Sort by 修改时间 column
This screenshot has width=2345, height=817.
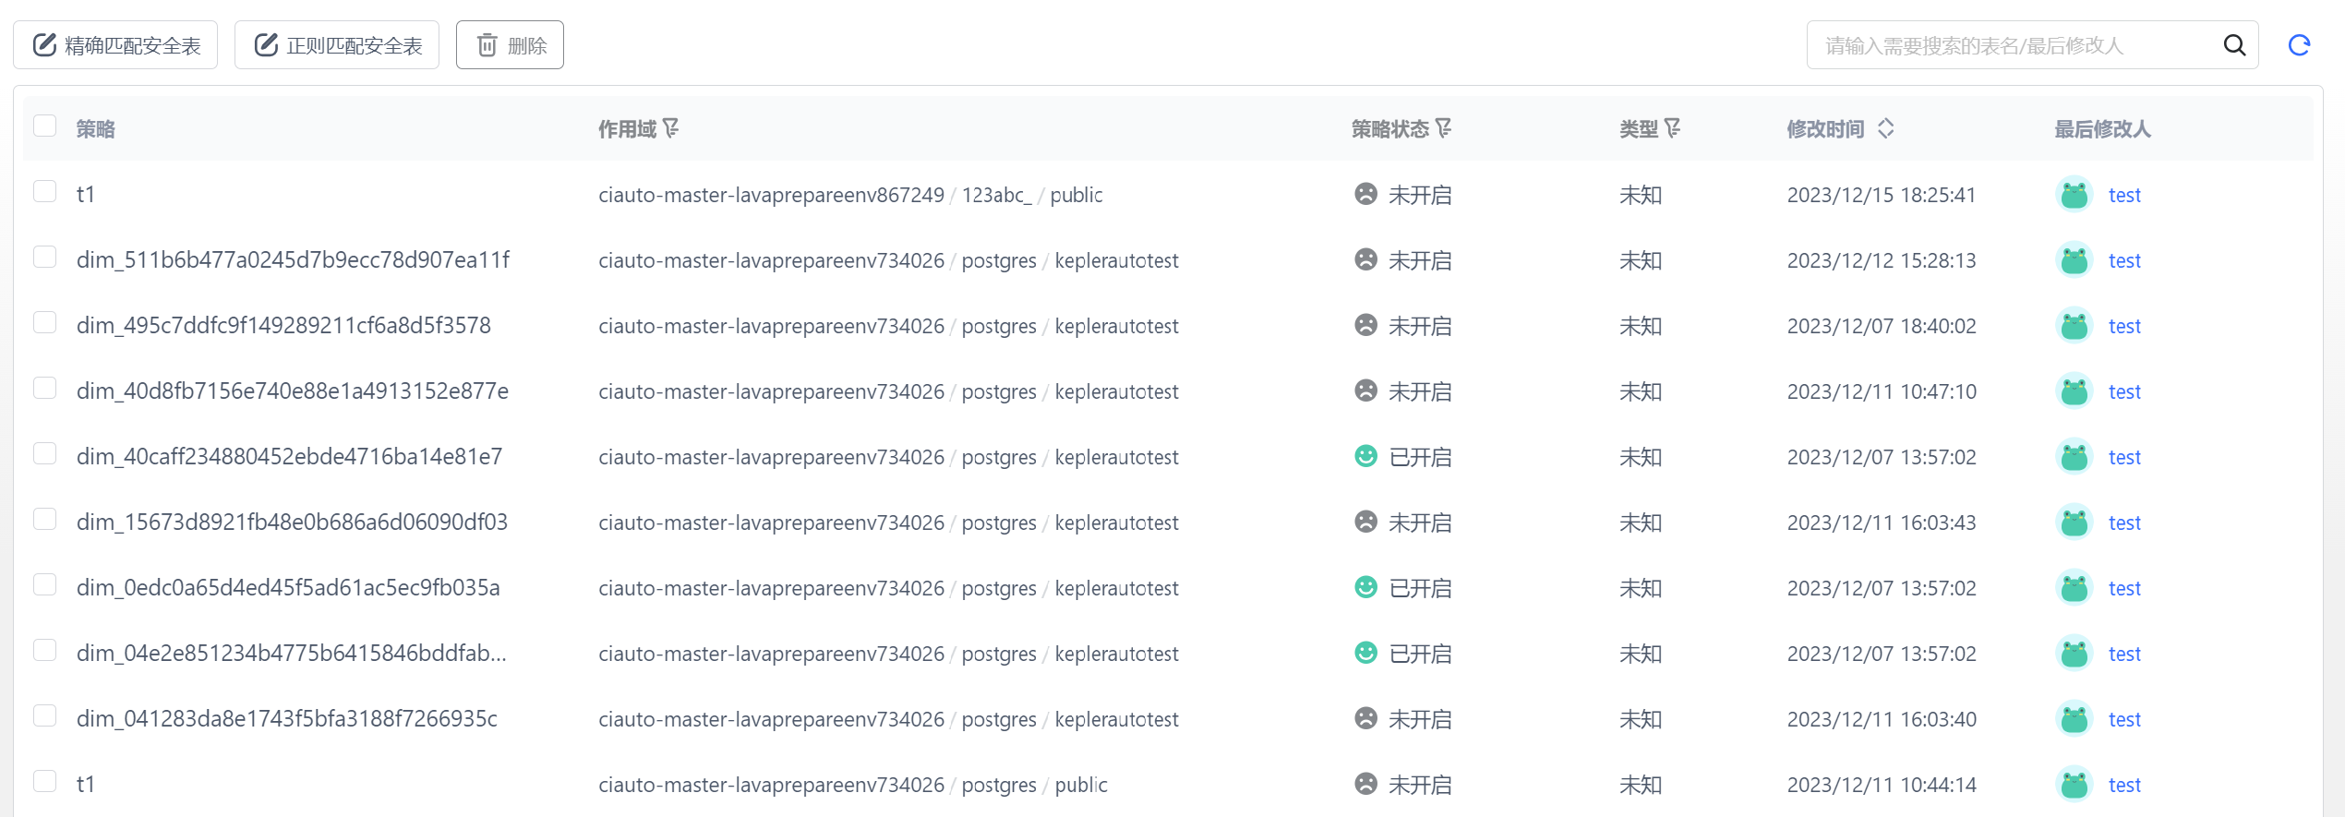(1886, 128)
